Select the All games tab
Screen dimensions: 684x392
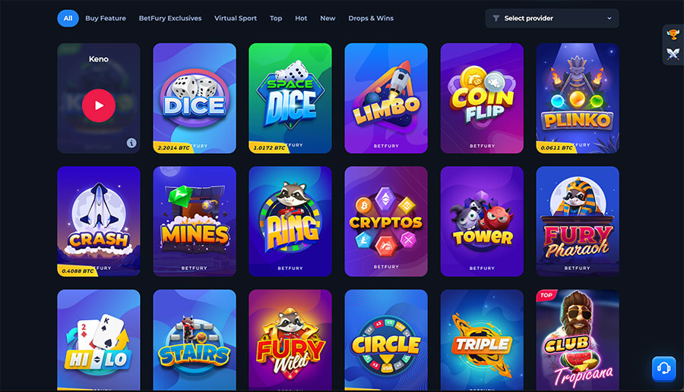pyautogui.click(x=68, y=18)
